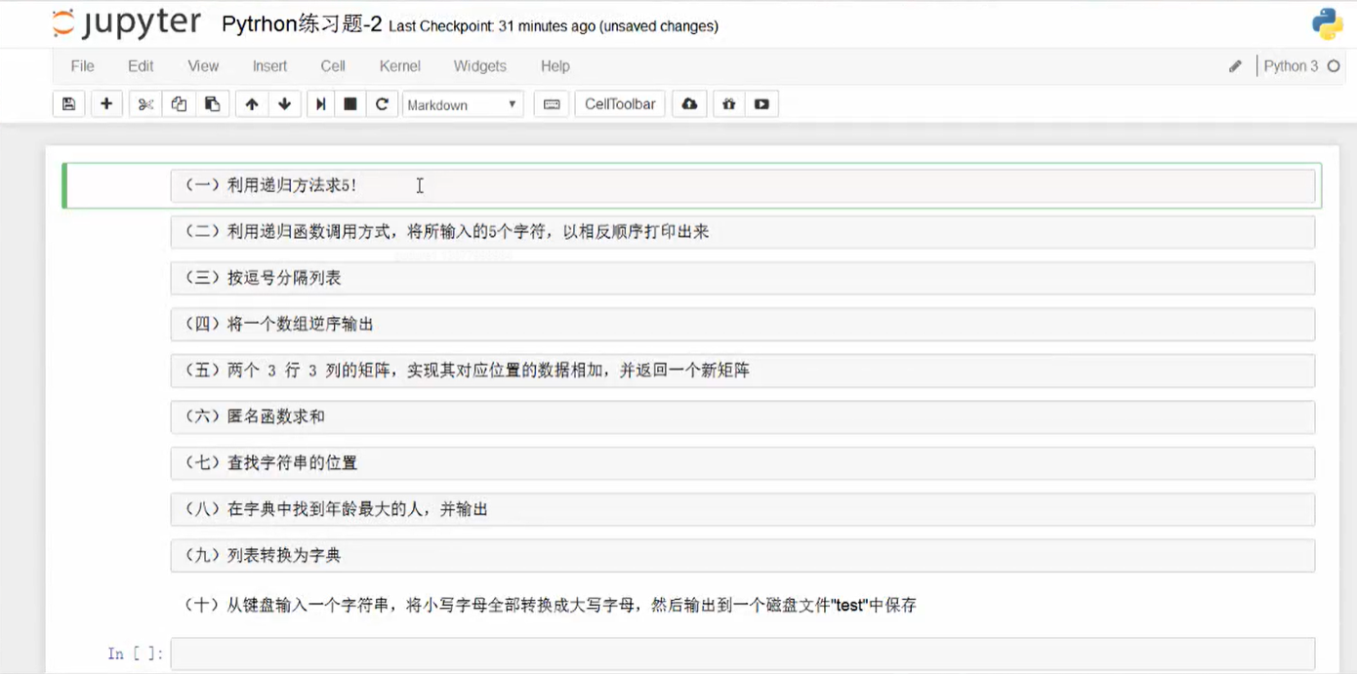Select cell (二)利用递归函数调用方式
The image size is (1357, 674).
pyautogui.click(x=742, y=231)
